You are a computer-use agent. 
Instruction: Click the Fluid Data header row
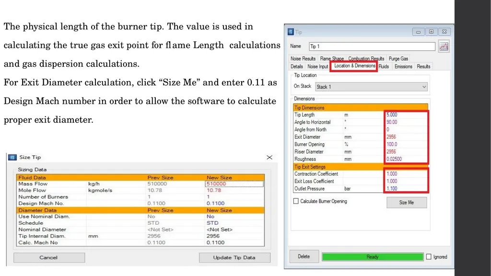tap(140, 178)
